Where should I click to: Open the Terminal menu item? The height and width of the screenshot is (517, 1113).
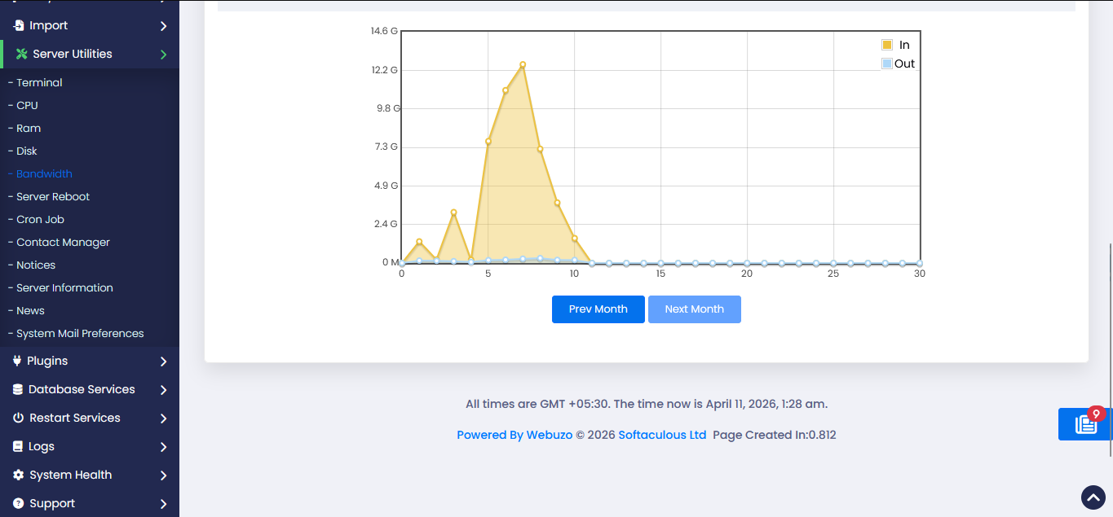point(39,82)
